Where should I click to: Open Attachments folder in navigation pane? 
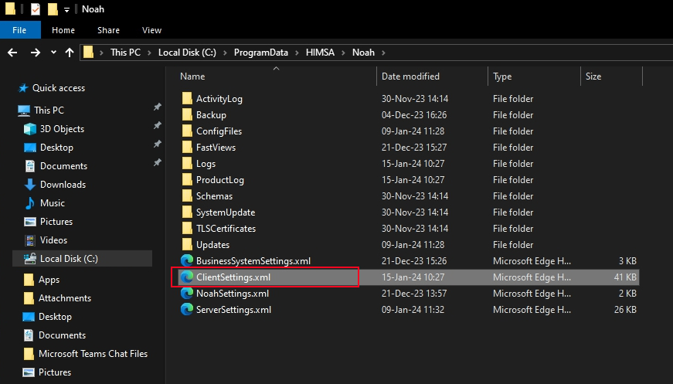pos(65,298)
